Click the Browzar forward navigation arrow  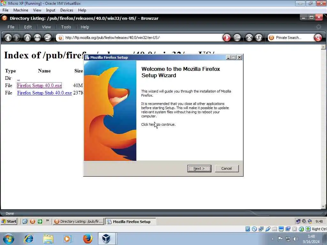pyautogui.click(x=17, y=38)
